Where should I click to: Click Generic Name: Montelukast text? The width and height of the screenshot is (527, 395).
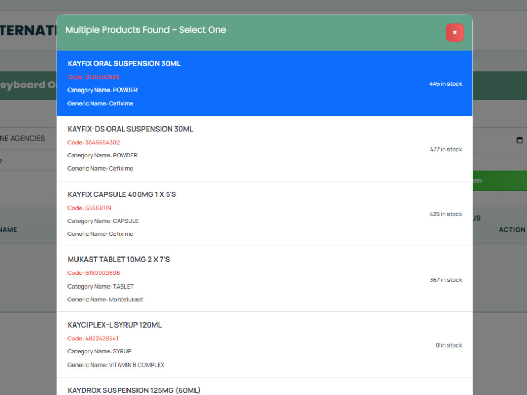tap(105, 299)
